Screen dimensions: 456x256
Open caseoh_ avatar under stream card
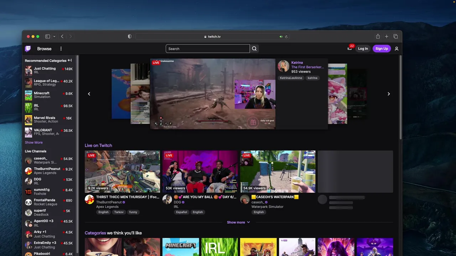[244, 199]
